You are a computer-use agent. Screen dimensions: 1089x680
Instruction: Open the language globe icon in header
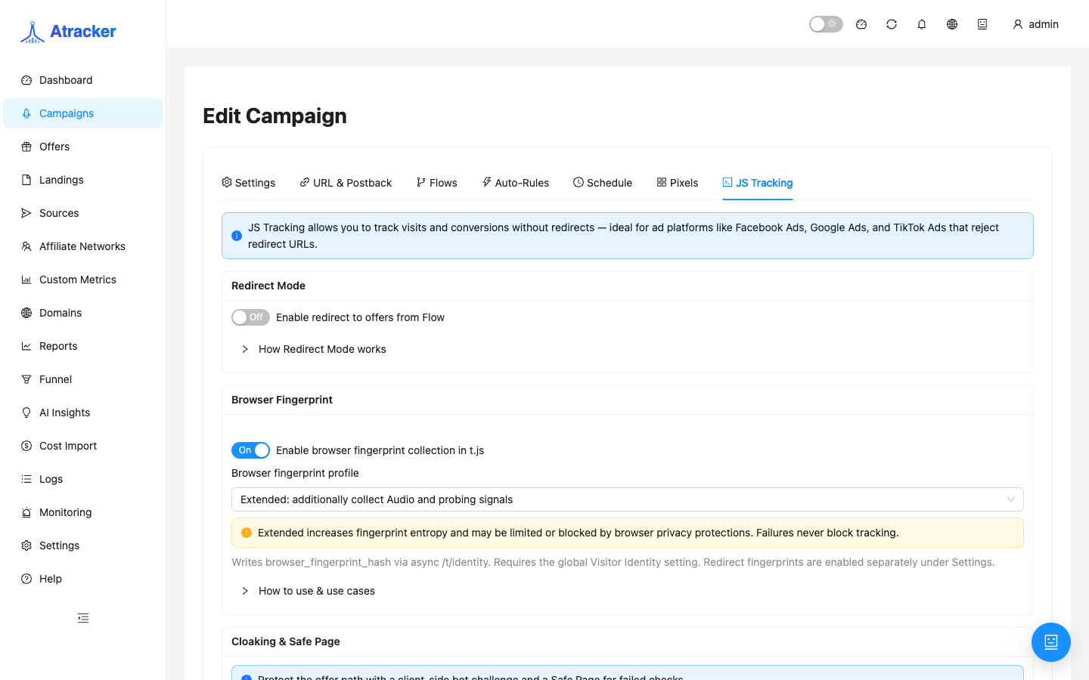tap(952, 24)
